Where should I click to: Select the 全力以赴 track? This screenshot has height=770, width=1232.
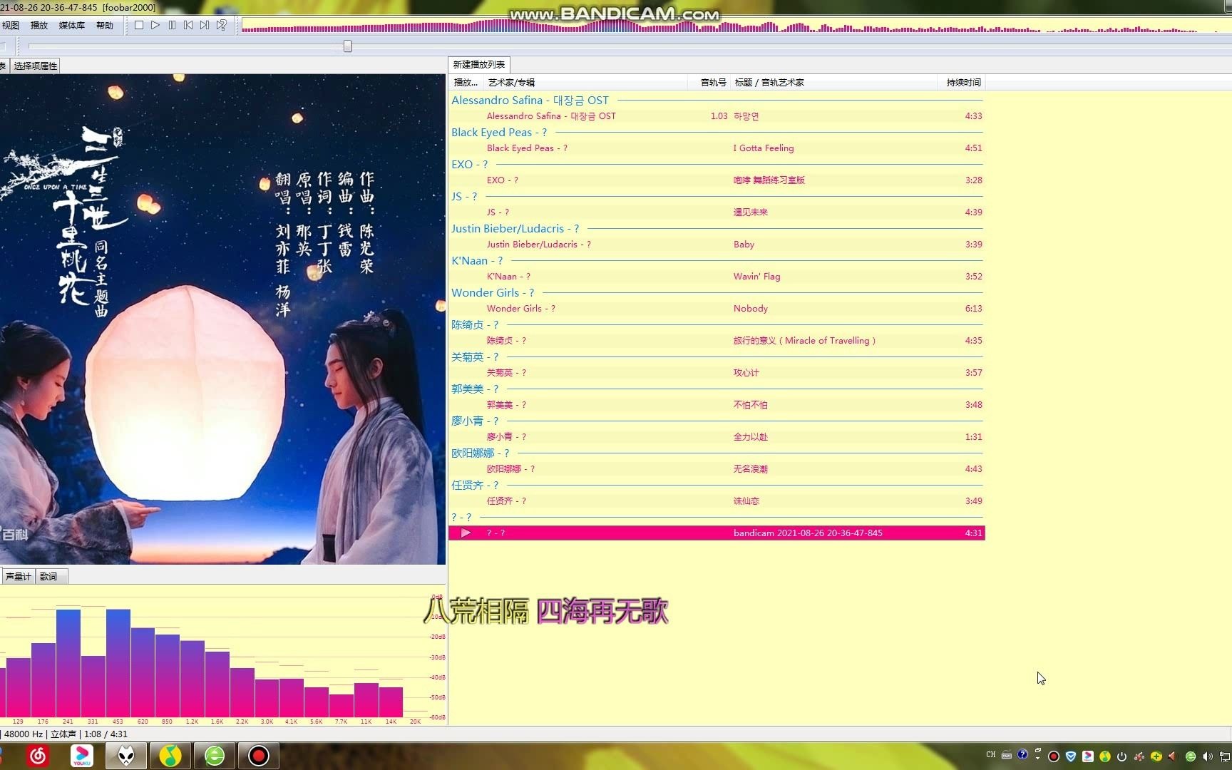click(x=717, y=437)
